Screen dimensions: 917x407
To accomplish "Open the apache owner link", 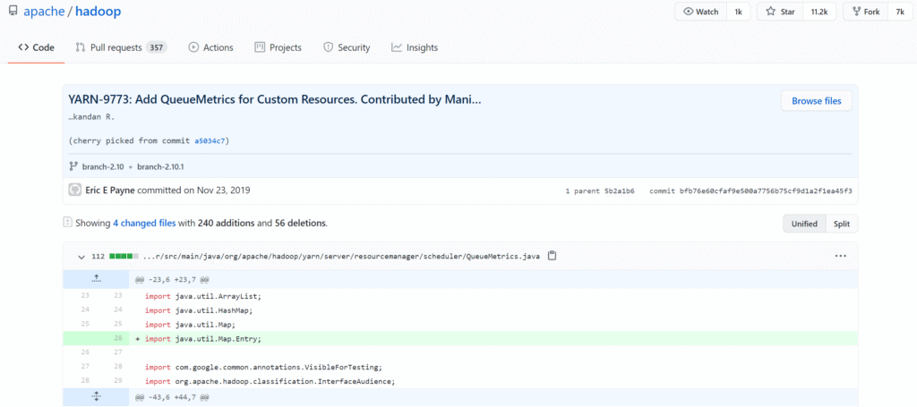I will click(43, 12).
